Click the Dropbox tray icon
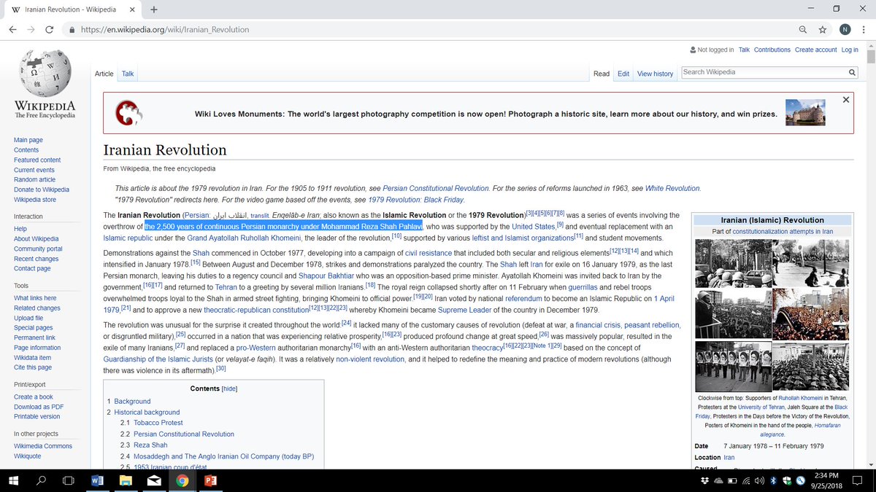This screenshot has width=876, height=492. pyautogui.click(x=704, y=480)
